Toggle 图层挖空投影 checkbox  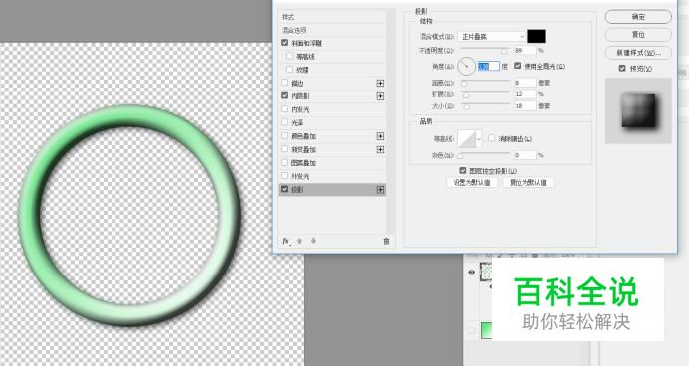pos(463,170)
